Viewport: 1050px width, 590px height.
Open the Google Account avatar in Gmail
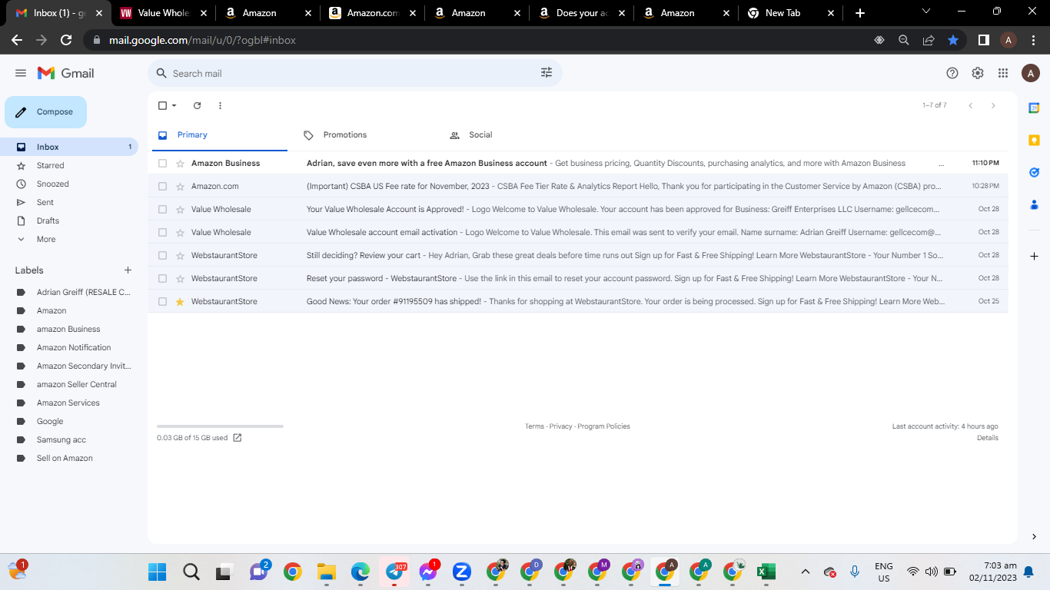coord(1031,73)
